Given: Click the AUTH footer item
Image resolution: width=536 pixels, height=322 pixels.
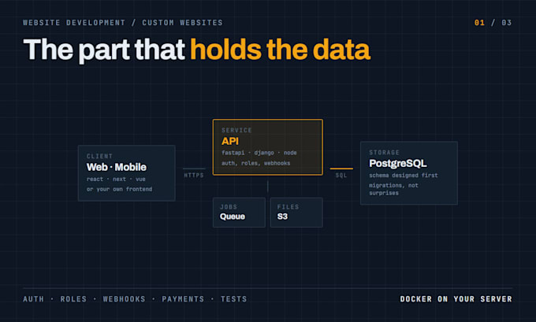Looking at the screenshot, I should click(x=33, y=299).
